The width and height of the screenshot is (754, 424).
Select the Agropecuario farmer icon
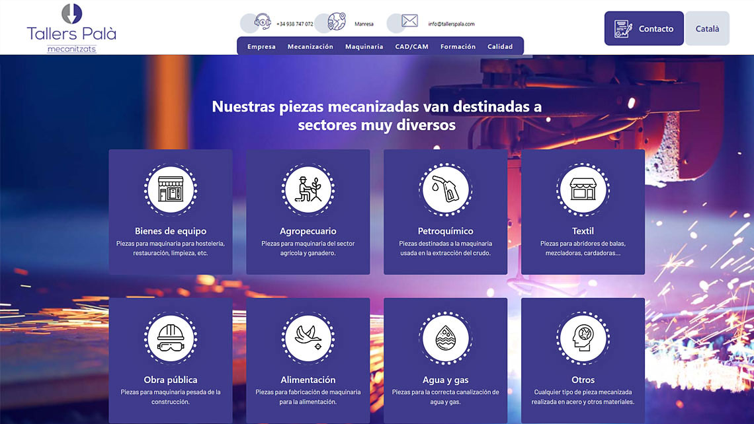[308, 190]
